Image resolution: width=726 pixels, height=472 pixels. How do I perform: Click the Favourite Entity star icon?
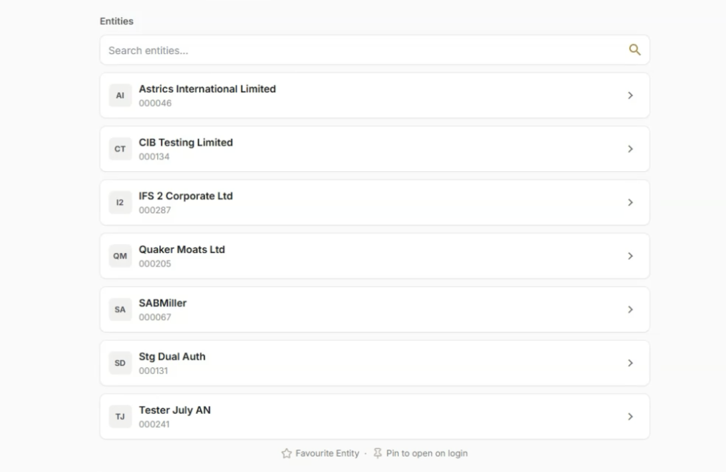point(286,453)
